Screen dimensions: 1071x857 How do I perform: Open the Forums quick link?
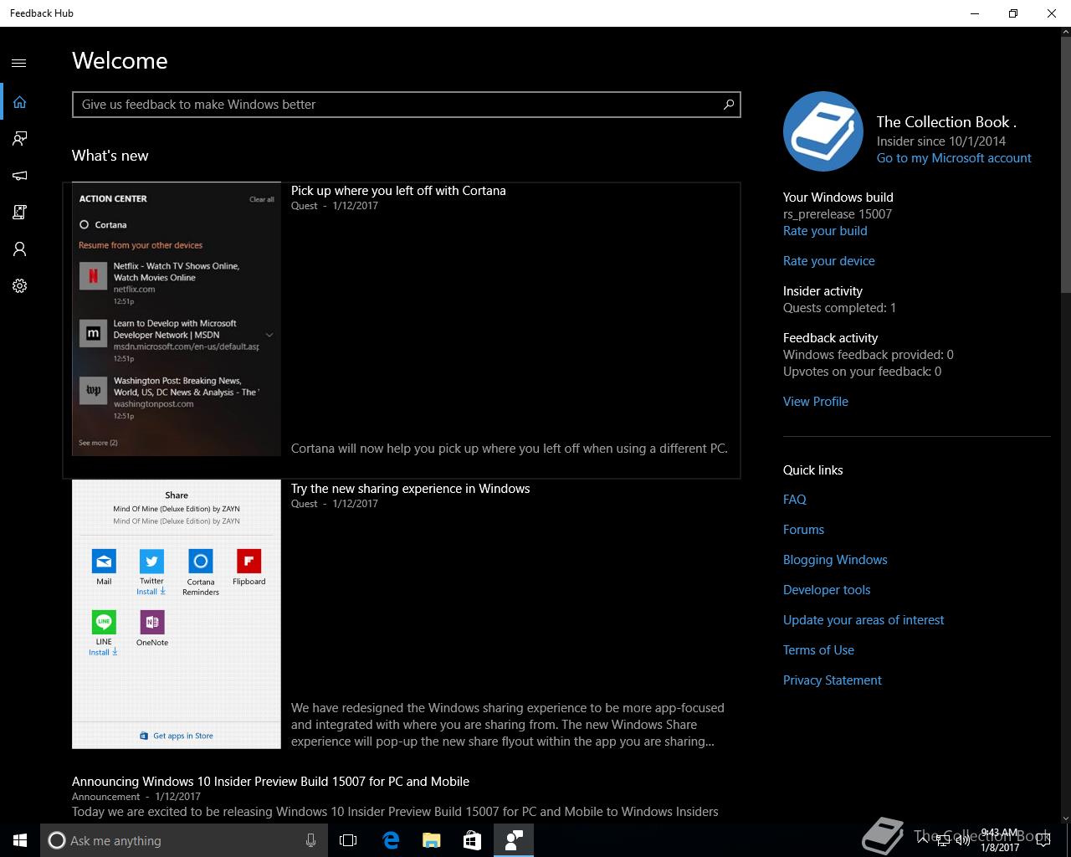coord(803,530)
